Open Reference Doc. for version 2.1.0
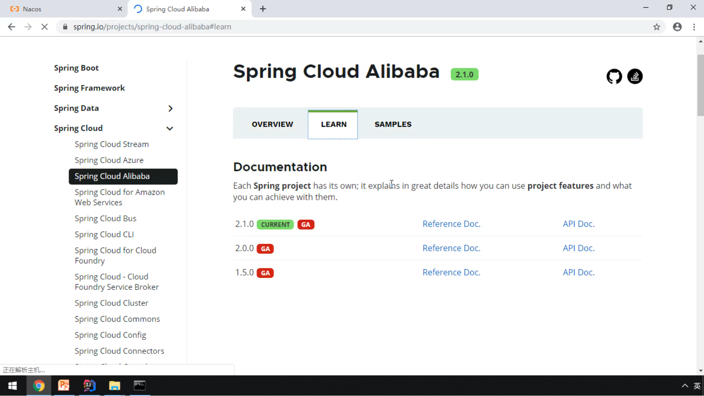The width and height of the screenshot is (704, 396). click(x=451, y=224)
